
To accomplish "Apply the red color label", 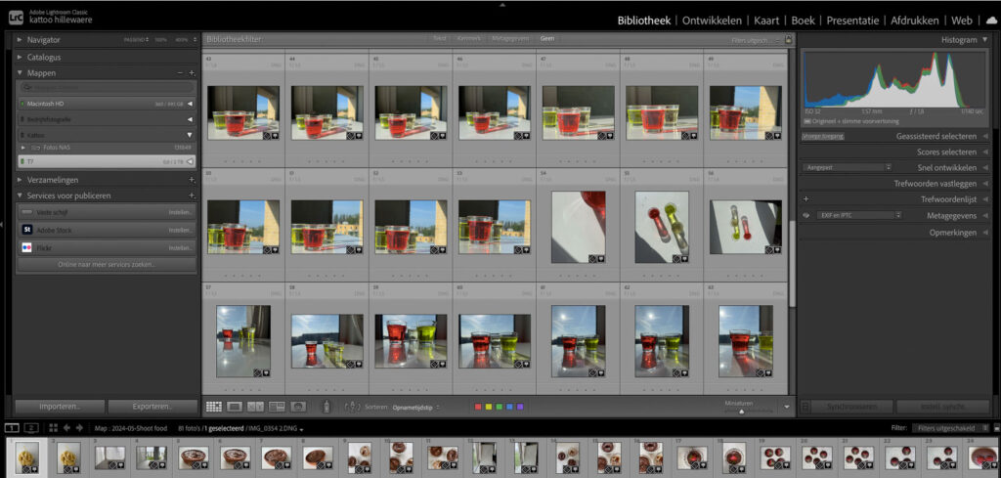I will [478, 407].
